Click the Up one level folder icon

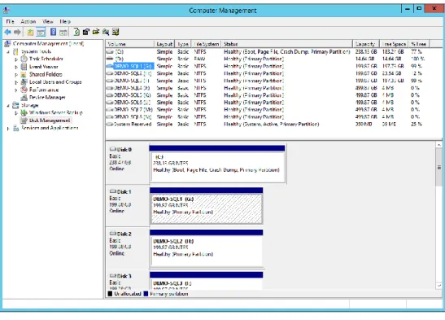(30, 32)
